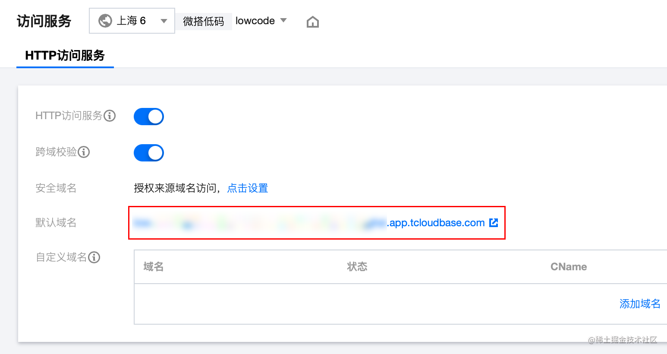The image size is (667, 354).
Task: Click the 点击设置 link for safe domains
Action: coord(248,188)
